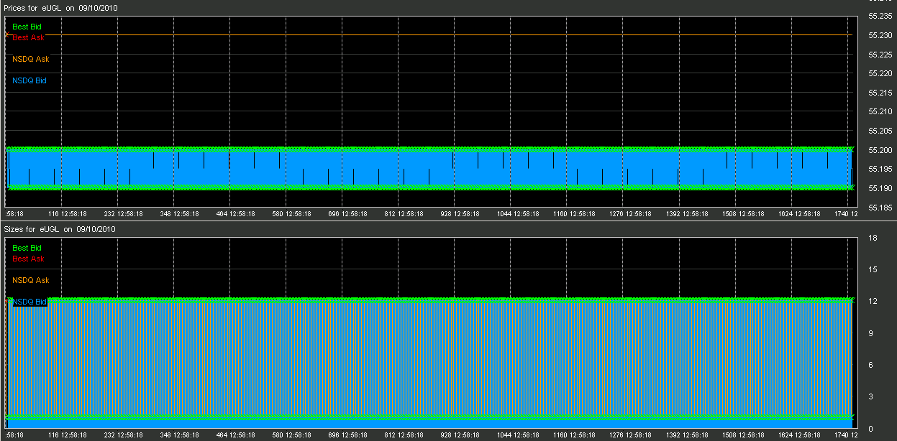Choose the 55.205 price axis value

[x=880, y=131]
